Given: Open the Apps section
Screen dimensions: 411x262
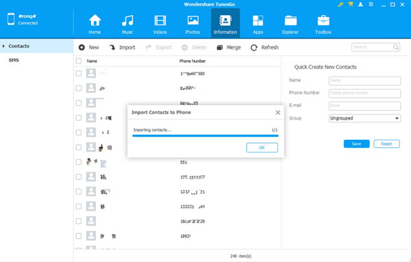Looking at the screenshot, I should point(258,24).
